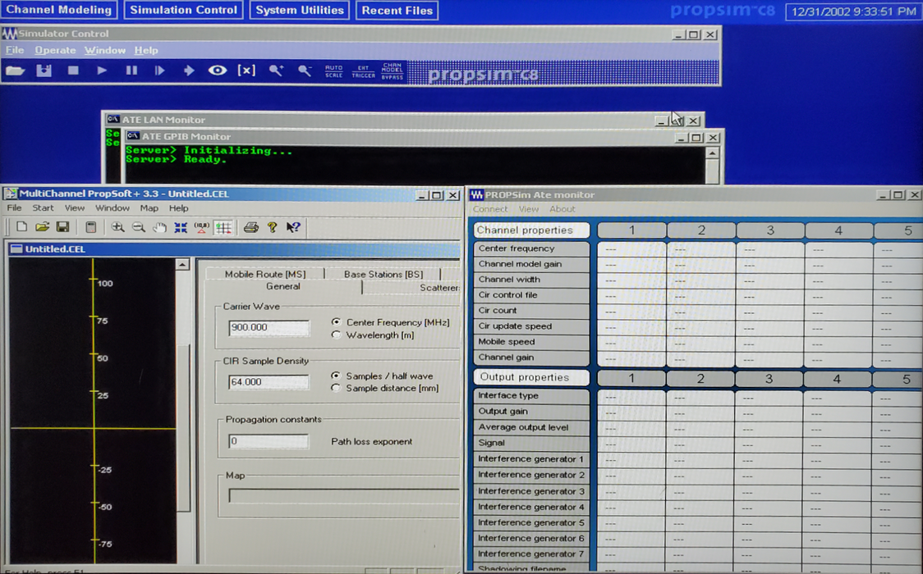The image size is (923, 574).
Task: Open Connect menu in PROPSim Ate monitor
Action: coord(489,209)
